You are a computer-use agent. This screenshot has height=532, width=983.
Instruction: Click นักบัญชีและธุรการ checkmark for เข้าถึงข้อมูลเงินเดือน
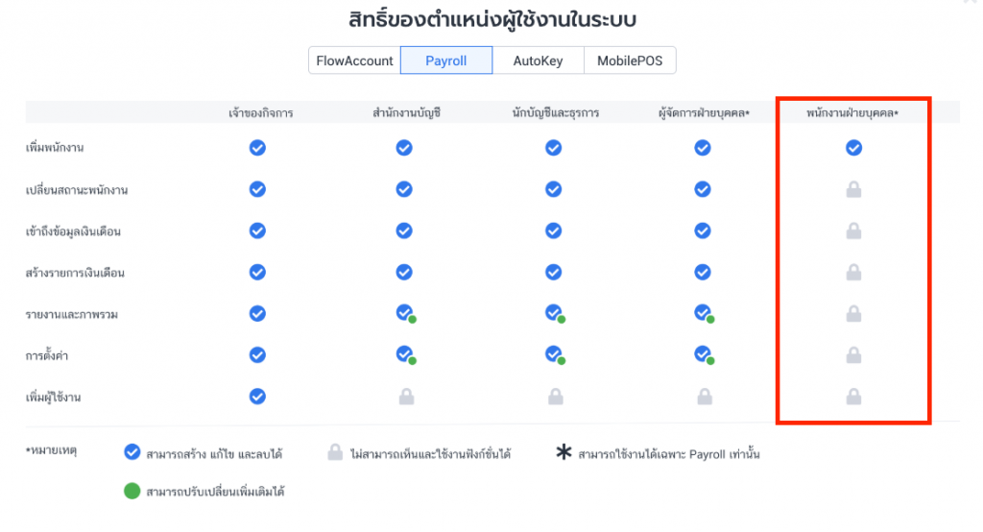554,230
